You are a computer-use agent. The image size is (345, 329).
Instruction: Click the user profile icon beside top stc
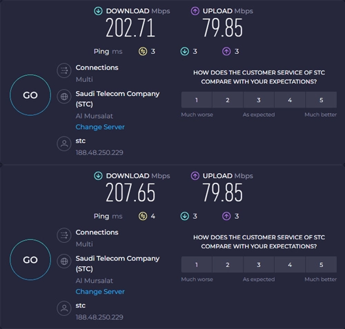pos(64,143)
